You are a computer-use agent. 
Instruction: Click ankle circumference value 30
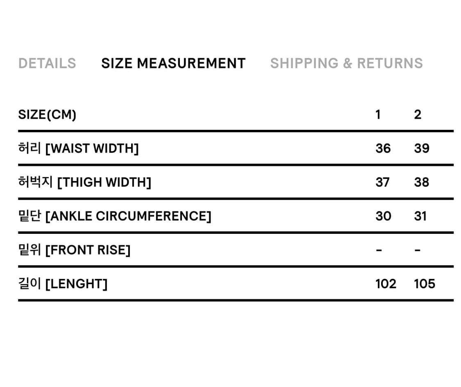point(383,216)
